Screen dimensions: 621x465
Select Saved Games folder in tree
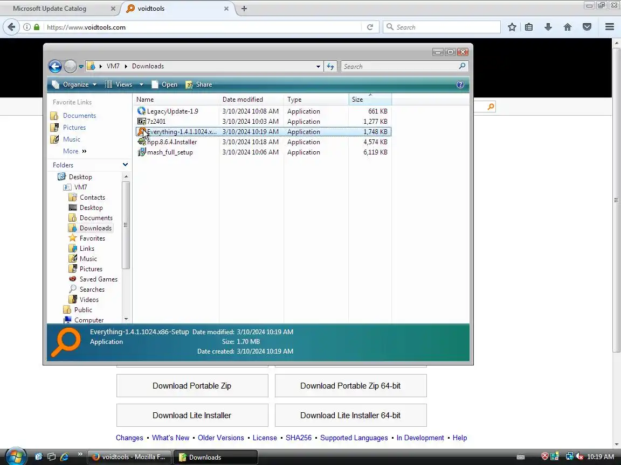click(x=98, y=279)
